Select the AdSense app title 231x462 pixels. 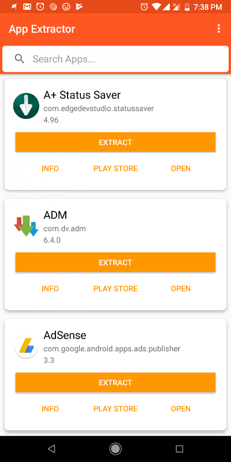(65, 336)
